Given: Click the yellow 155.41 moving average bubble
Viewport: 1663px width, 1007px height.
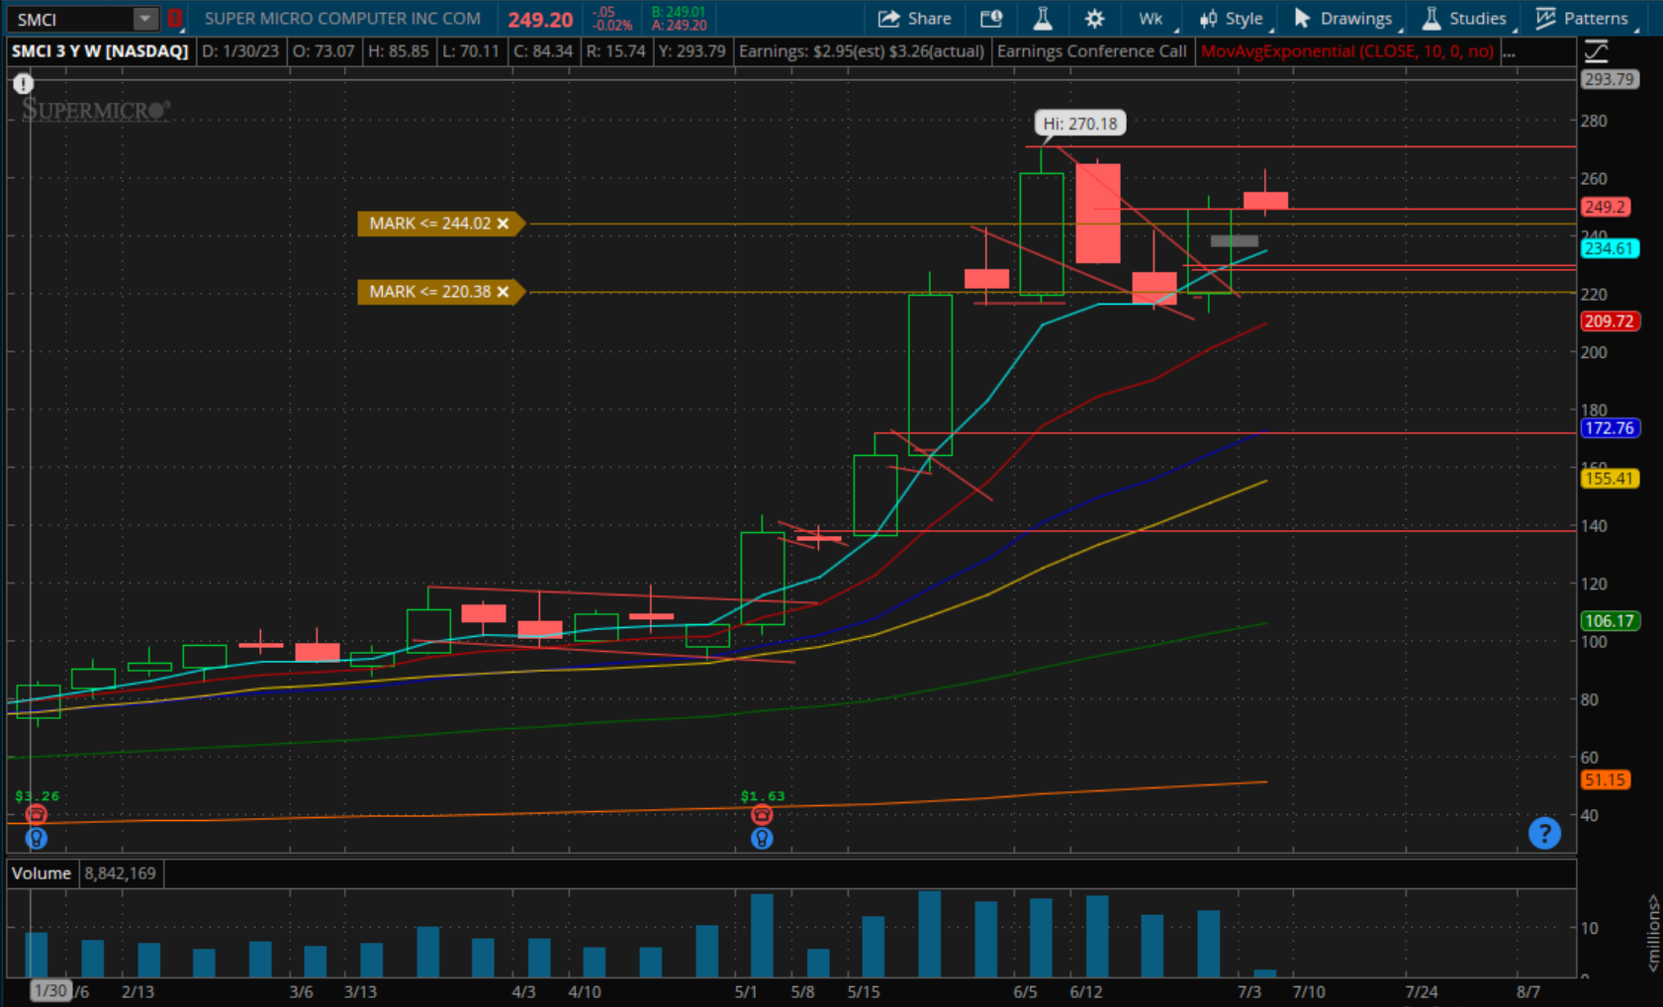Looking at the screenshot, I should [1609, 479].
